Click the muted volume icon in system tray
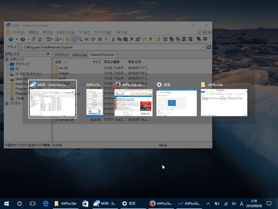 coord(234,204)
